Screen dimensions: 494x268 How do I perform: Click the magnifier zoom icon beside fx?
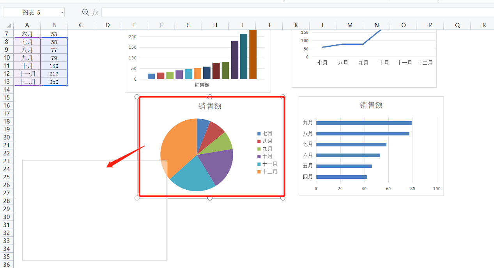[x=85, y=12]
